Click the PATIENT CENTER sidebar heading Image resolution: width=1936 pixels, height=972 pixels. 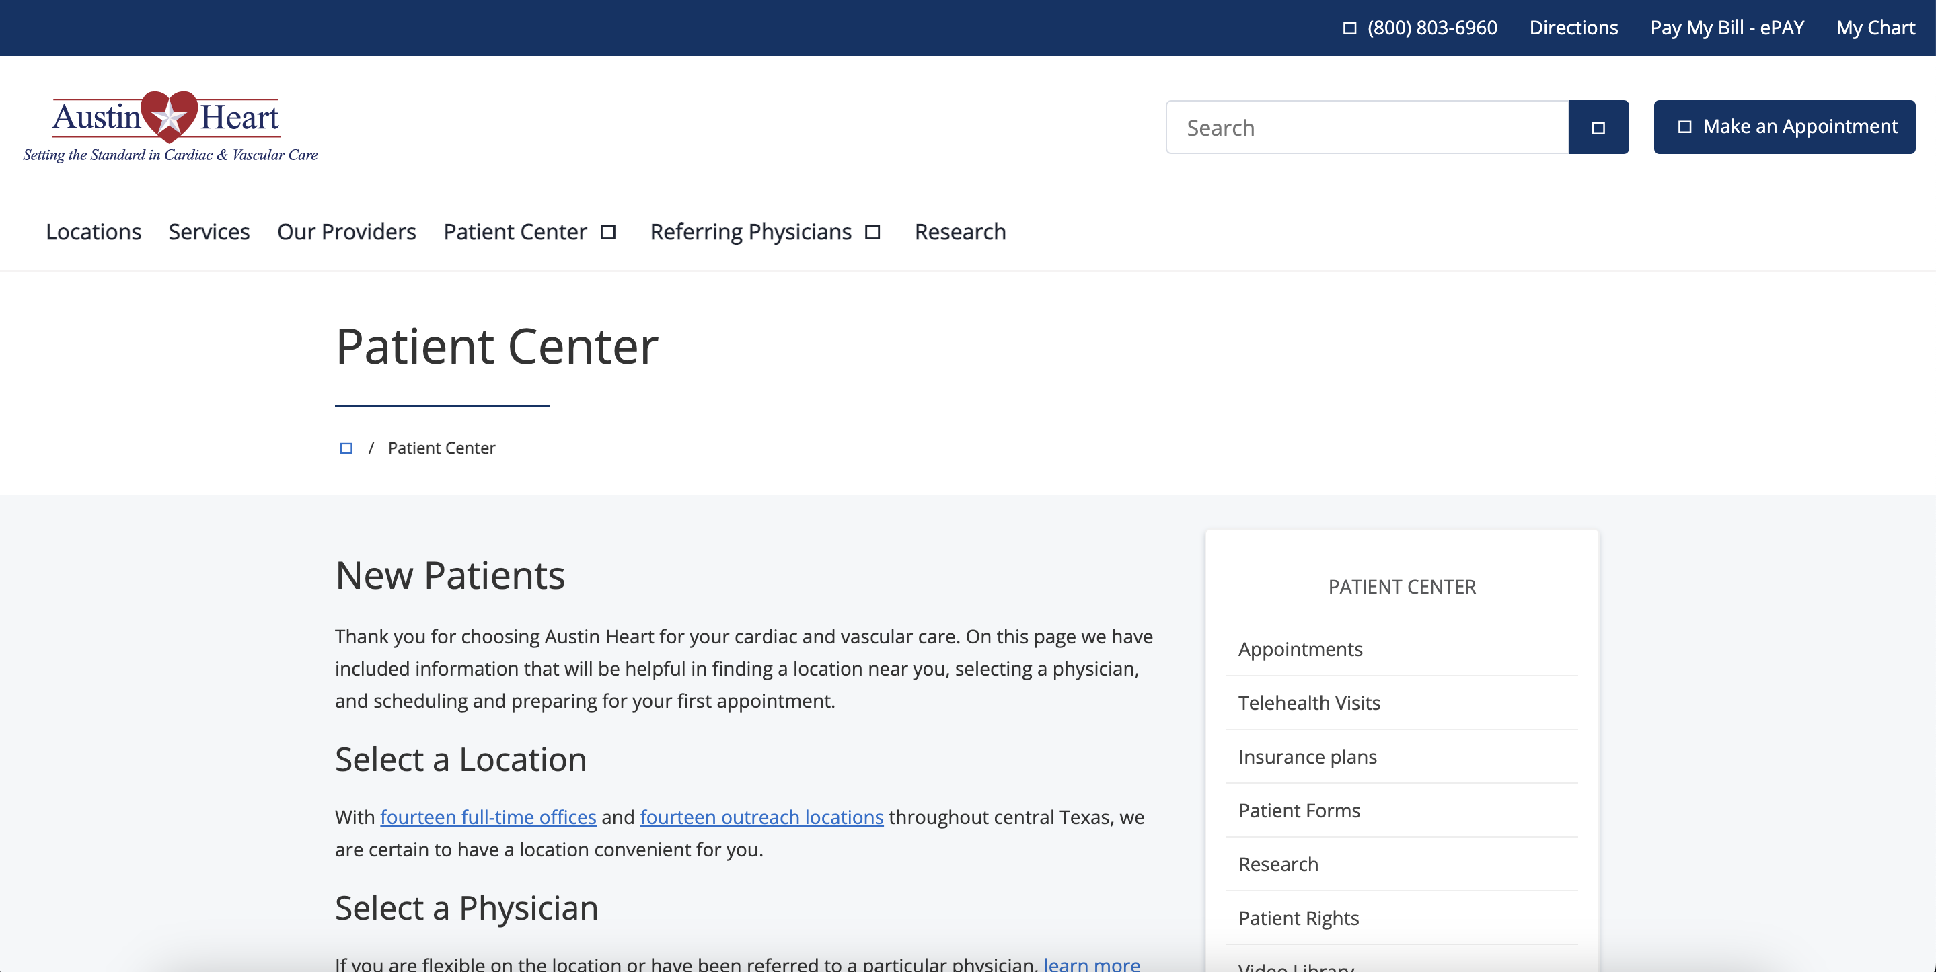click(x=1402, y=587)
